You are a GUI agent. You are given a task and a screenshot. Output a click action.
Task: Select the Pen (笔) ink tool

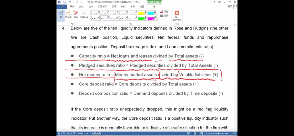61,14
